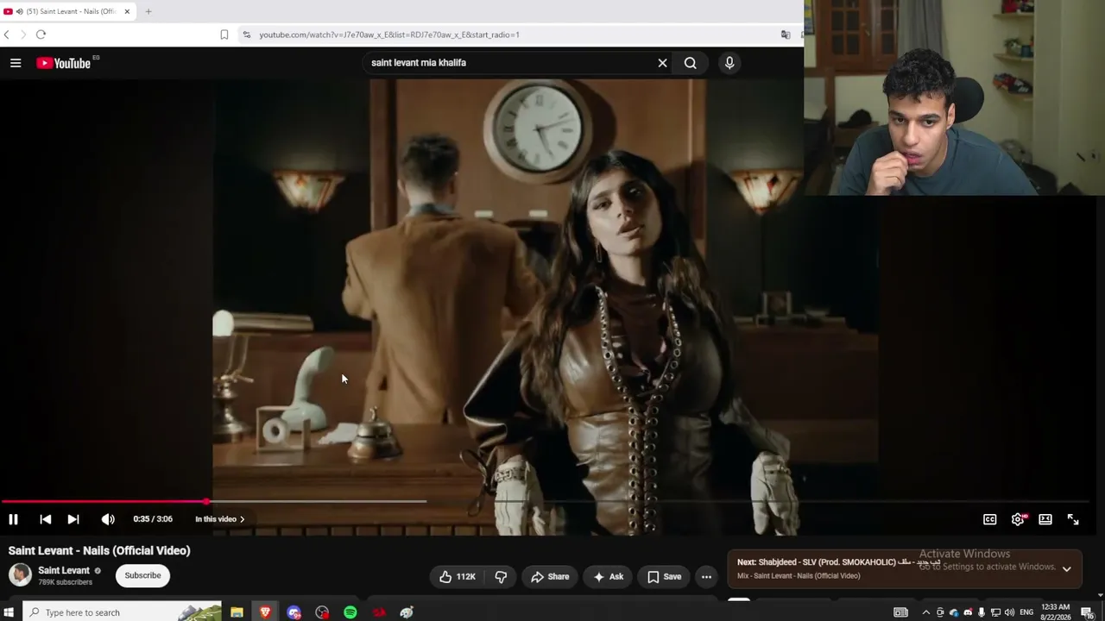Open Spotify from the taskbar
Screen dimensions: 1105x621
[350, 612]
